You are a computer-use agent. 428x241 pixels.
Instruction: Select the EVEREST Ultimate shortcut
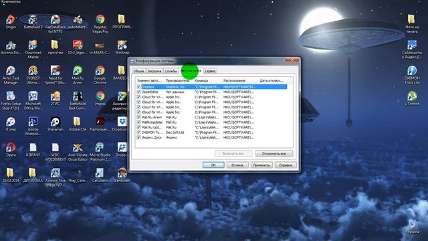point(33,75)
